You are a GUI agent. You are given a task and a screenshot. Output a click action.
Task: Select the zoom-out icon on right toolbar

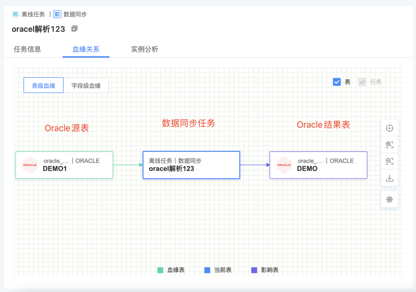389,161
